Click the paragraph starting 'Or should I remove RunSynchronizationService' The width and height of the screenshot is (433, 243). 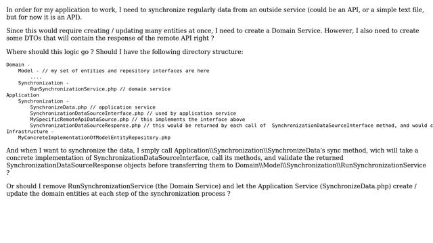point(212,190)
